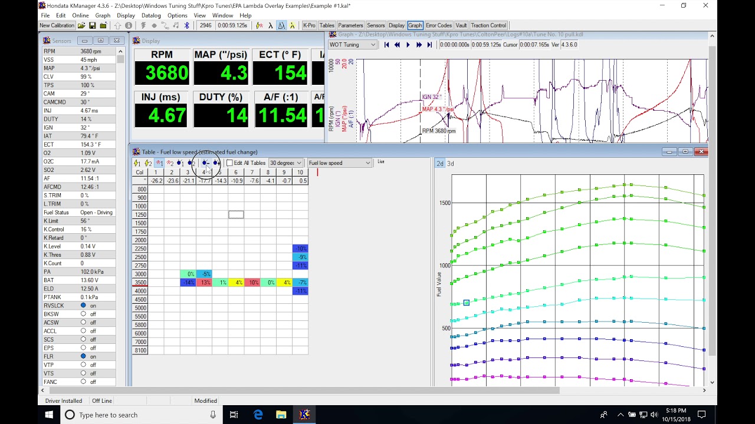Play the datalog in Graph window
The width and height of the screenshot is (755, 424).
coord(408,45)
